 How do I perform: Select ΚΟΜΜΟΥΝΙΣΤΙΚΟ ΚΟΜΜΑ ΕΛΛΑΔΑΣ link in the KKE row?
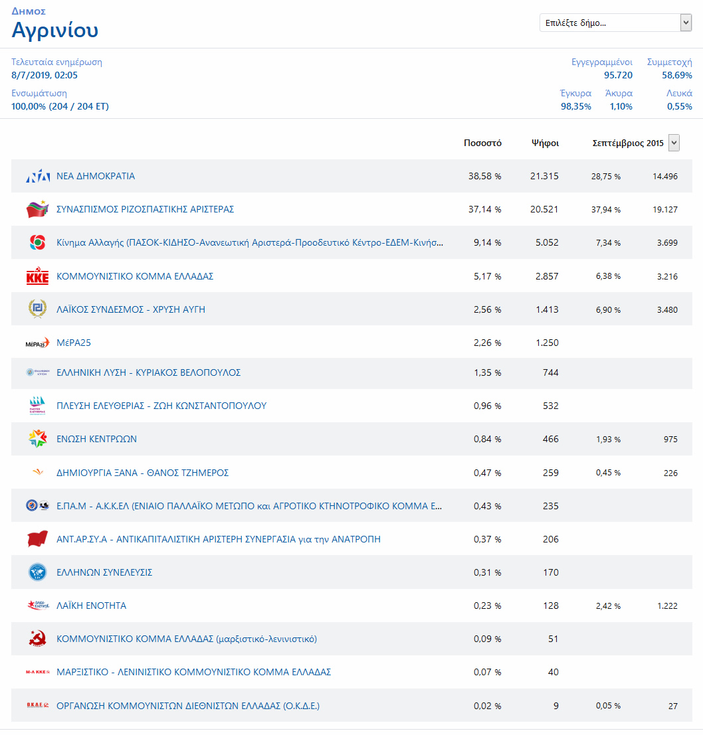(x=135, y=276)
